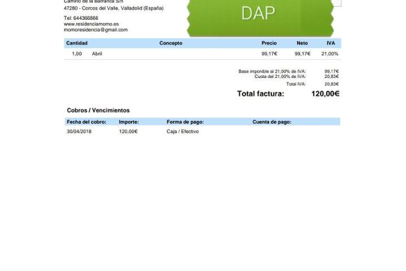Viewport: 406px width, 271px height.
Task: Click the Neto column header
Action: pyautogui.click(x=302, y=43)
